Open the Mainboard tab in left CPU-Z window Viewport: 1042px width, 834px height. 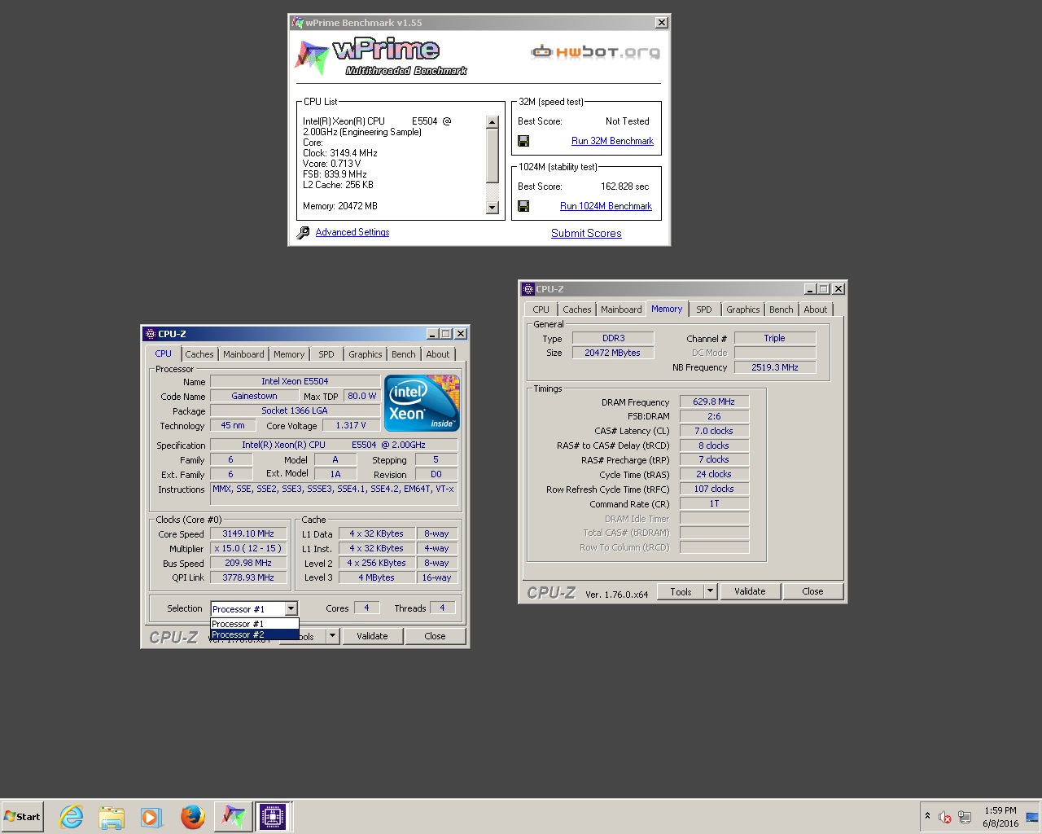(x=243, y=354)
